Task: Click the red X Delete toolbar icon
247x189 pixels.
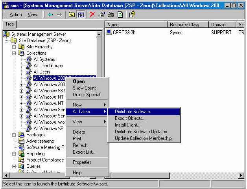Action: (x=92, y=15)
